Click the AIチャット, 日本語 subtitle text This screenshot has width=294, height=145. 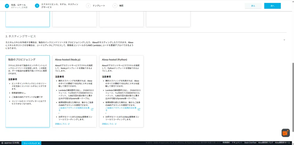point(19,7)
